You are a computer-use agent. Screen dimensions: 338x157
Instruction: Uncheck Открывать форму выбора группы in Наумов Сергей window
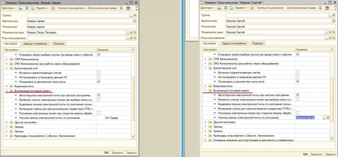pyautogui.click(x=297, y=54)
